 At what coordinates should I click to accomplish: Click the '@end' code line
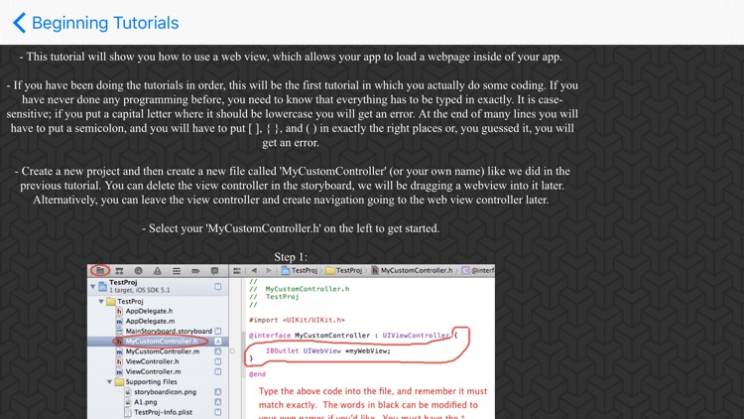(x=257, y=374)
